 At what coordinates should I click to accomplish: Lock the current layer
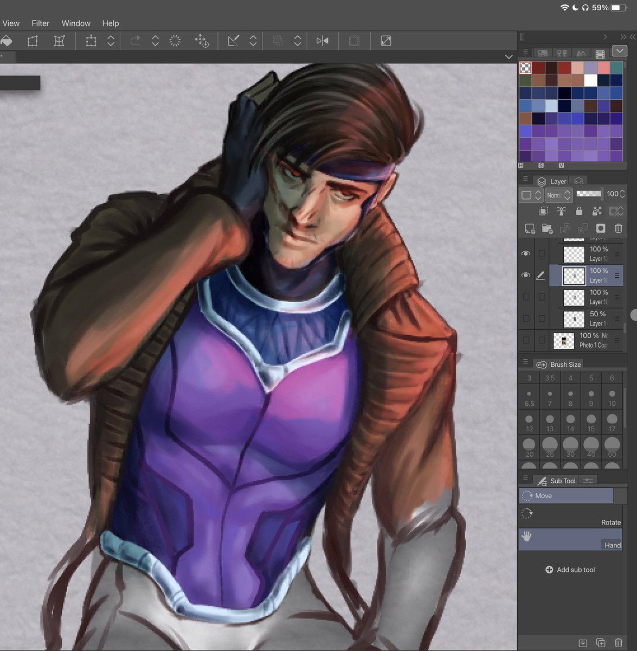580,211
